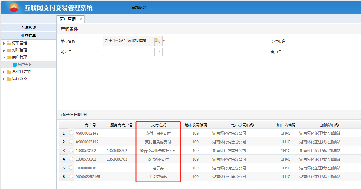361x189 pixels.
Task: Expand the 订单管理 tree node arrow
Action: [x=4, y=43]
